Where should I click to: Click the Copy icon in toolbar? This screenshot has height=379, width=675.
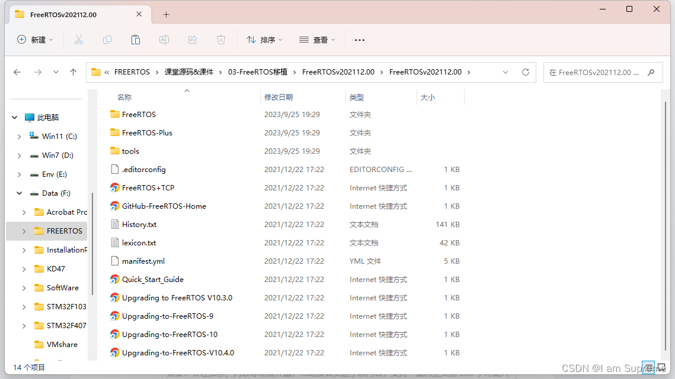[x=107, y=40]
